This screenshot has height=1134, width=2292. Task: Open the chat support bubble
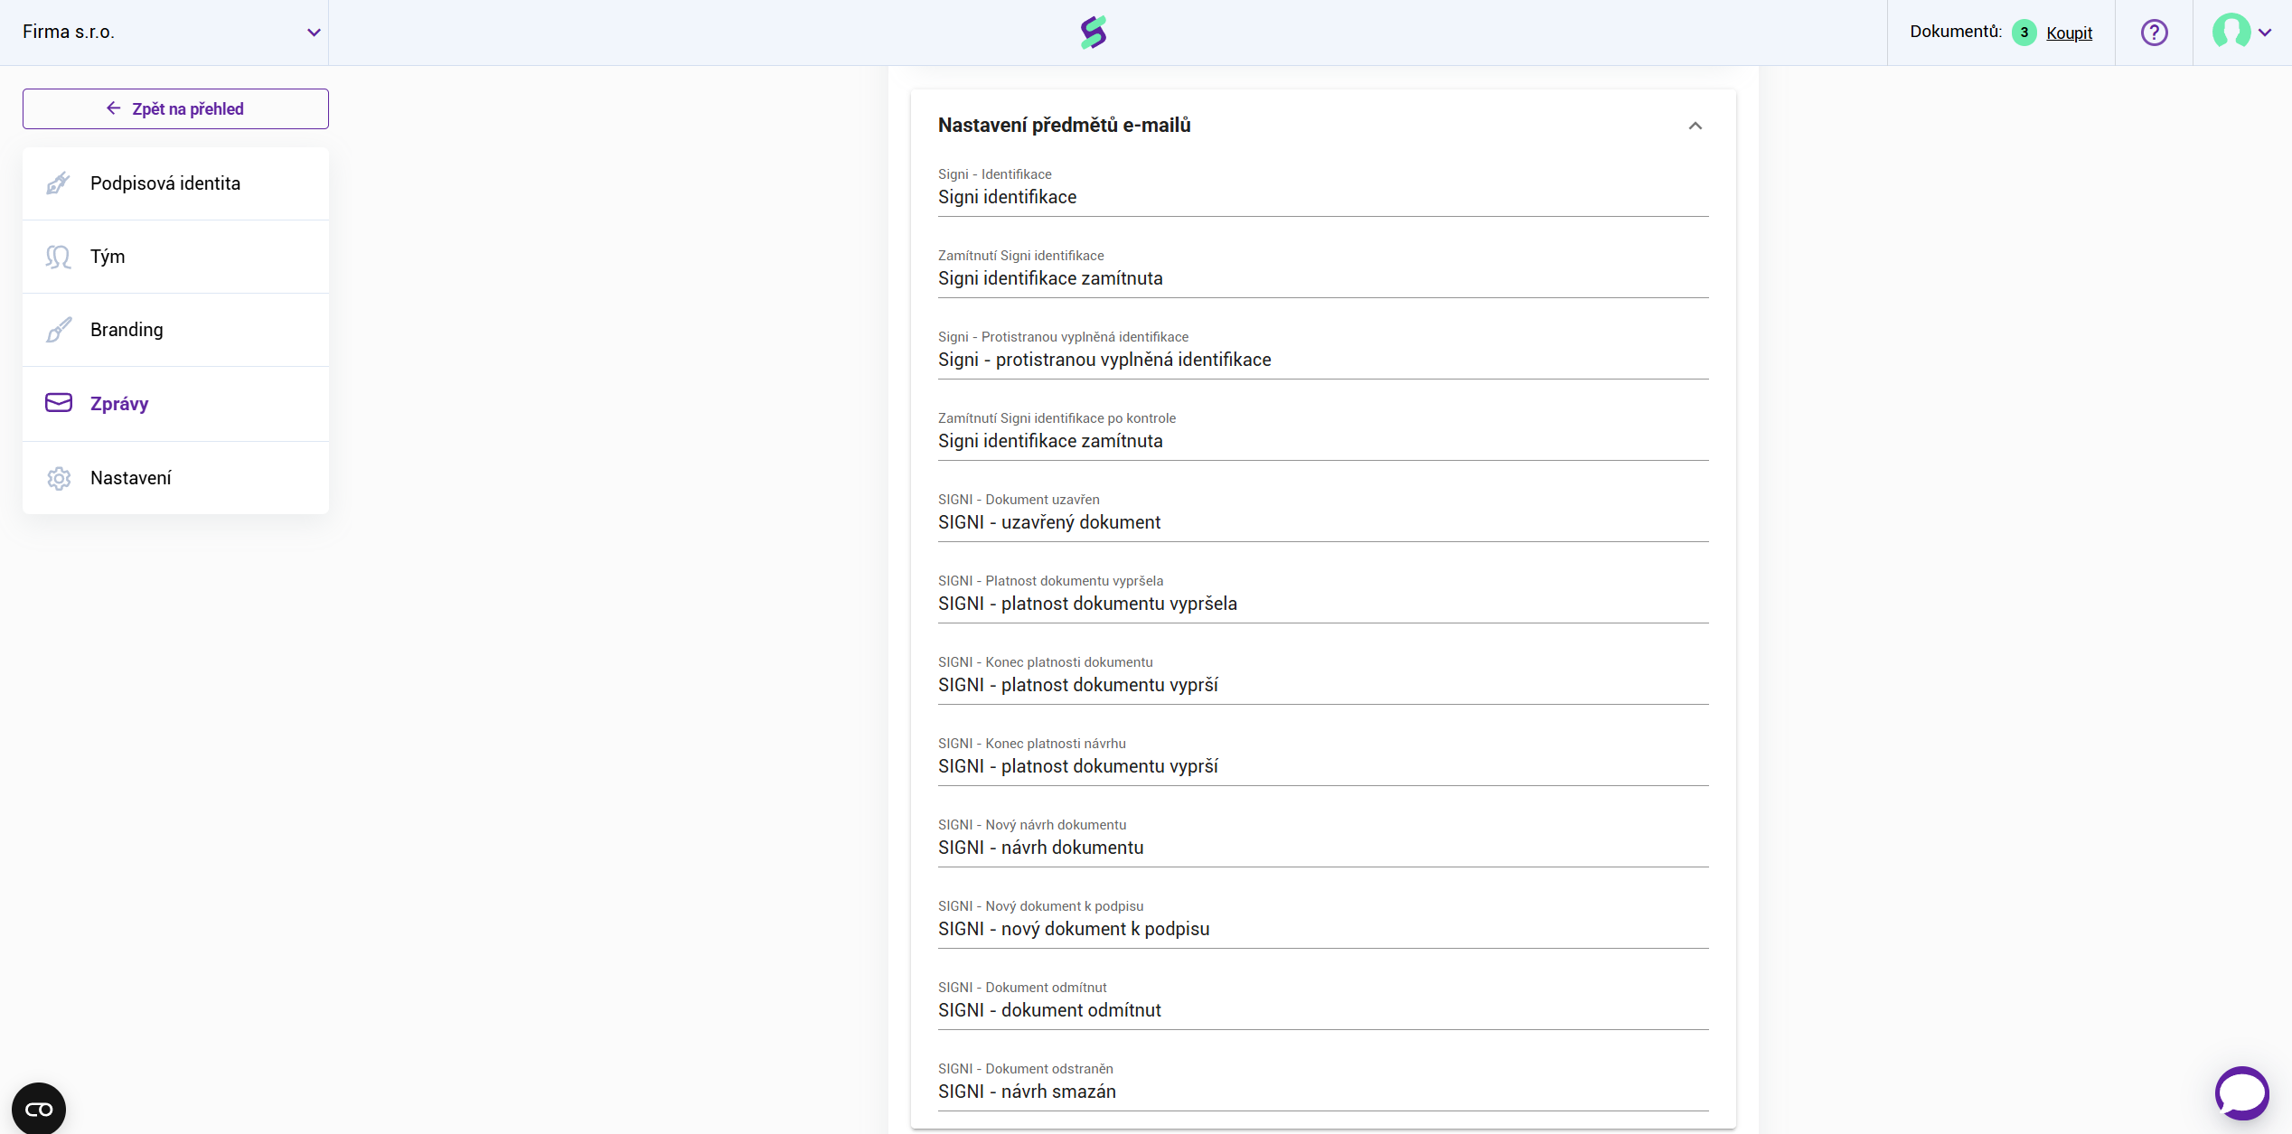click(2241, 1092)
